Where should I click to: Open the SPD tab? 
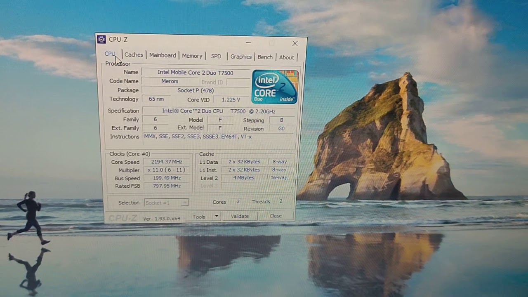pyautogui.click(x=216, y=56)
